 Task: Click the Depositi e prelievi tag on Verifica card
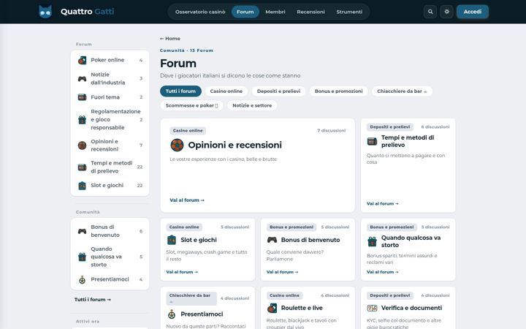(x=390, y=296)
